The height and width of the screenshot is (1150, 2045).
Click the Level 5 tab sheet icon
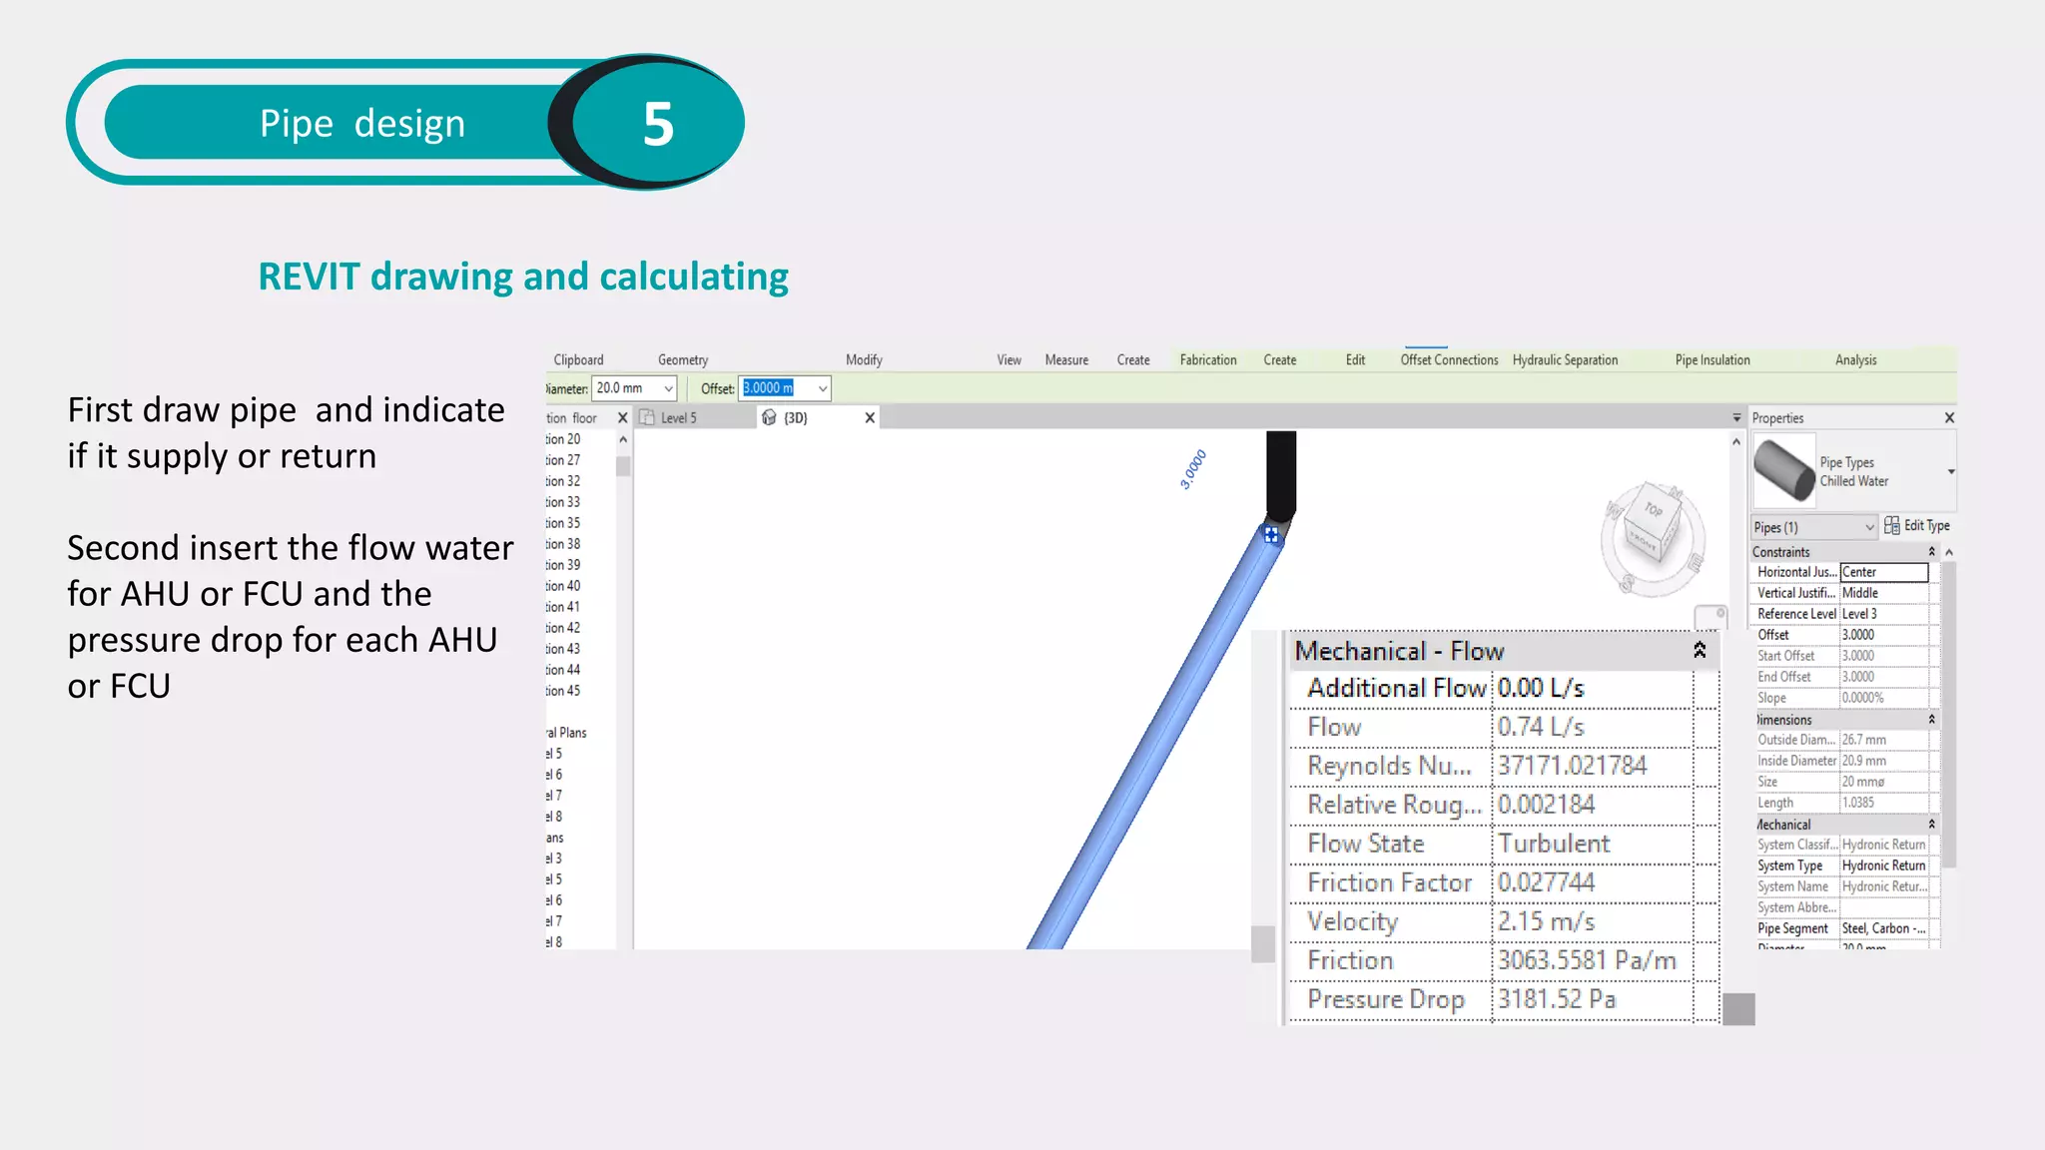(x=647, y=418)
